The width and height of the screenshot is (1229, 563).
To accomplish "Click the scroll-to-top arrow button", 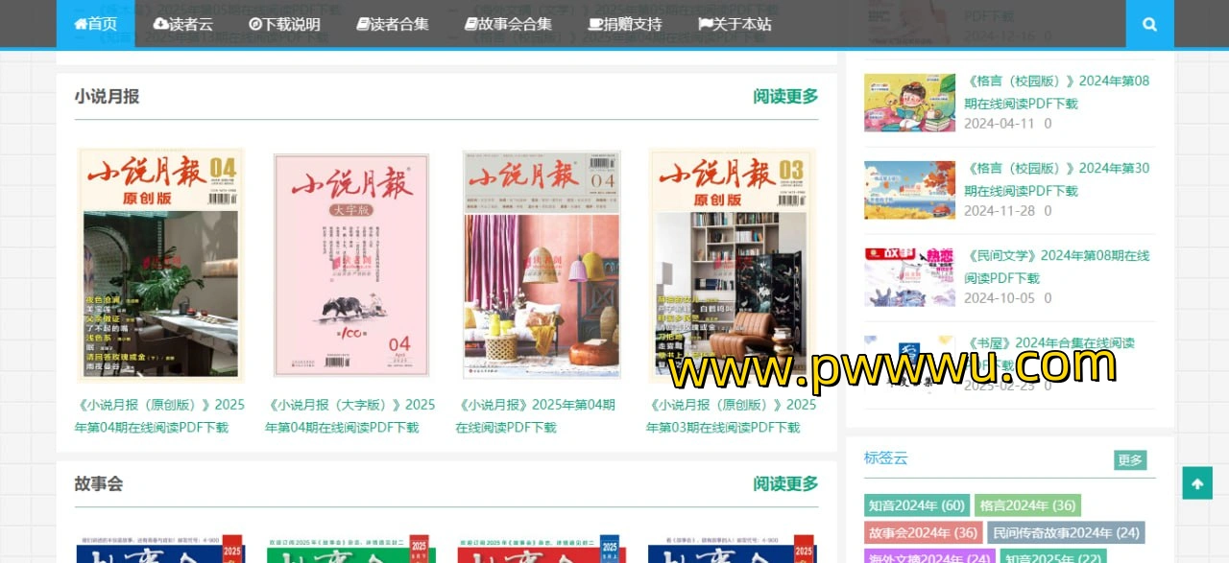I will click(x=1197, y=483).
